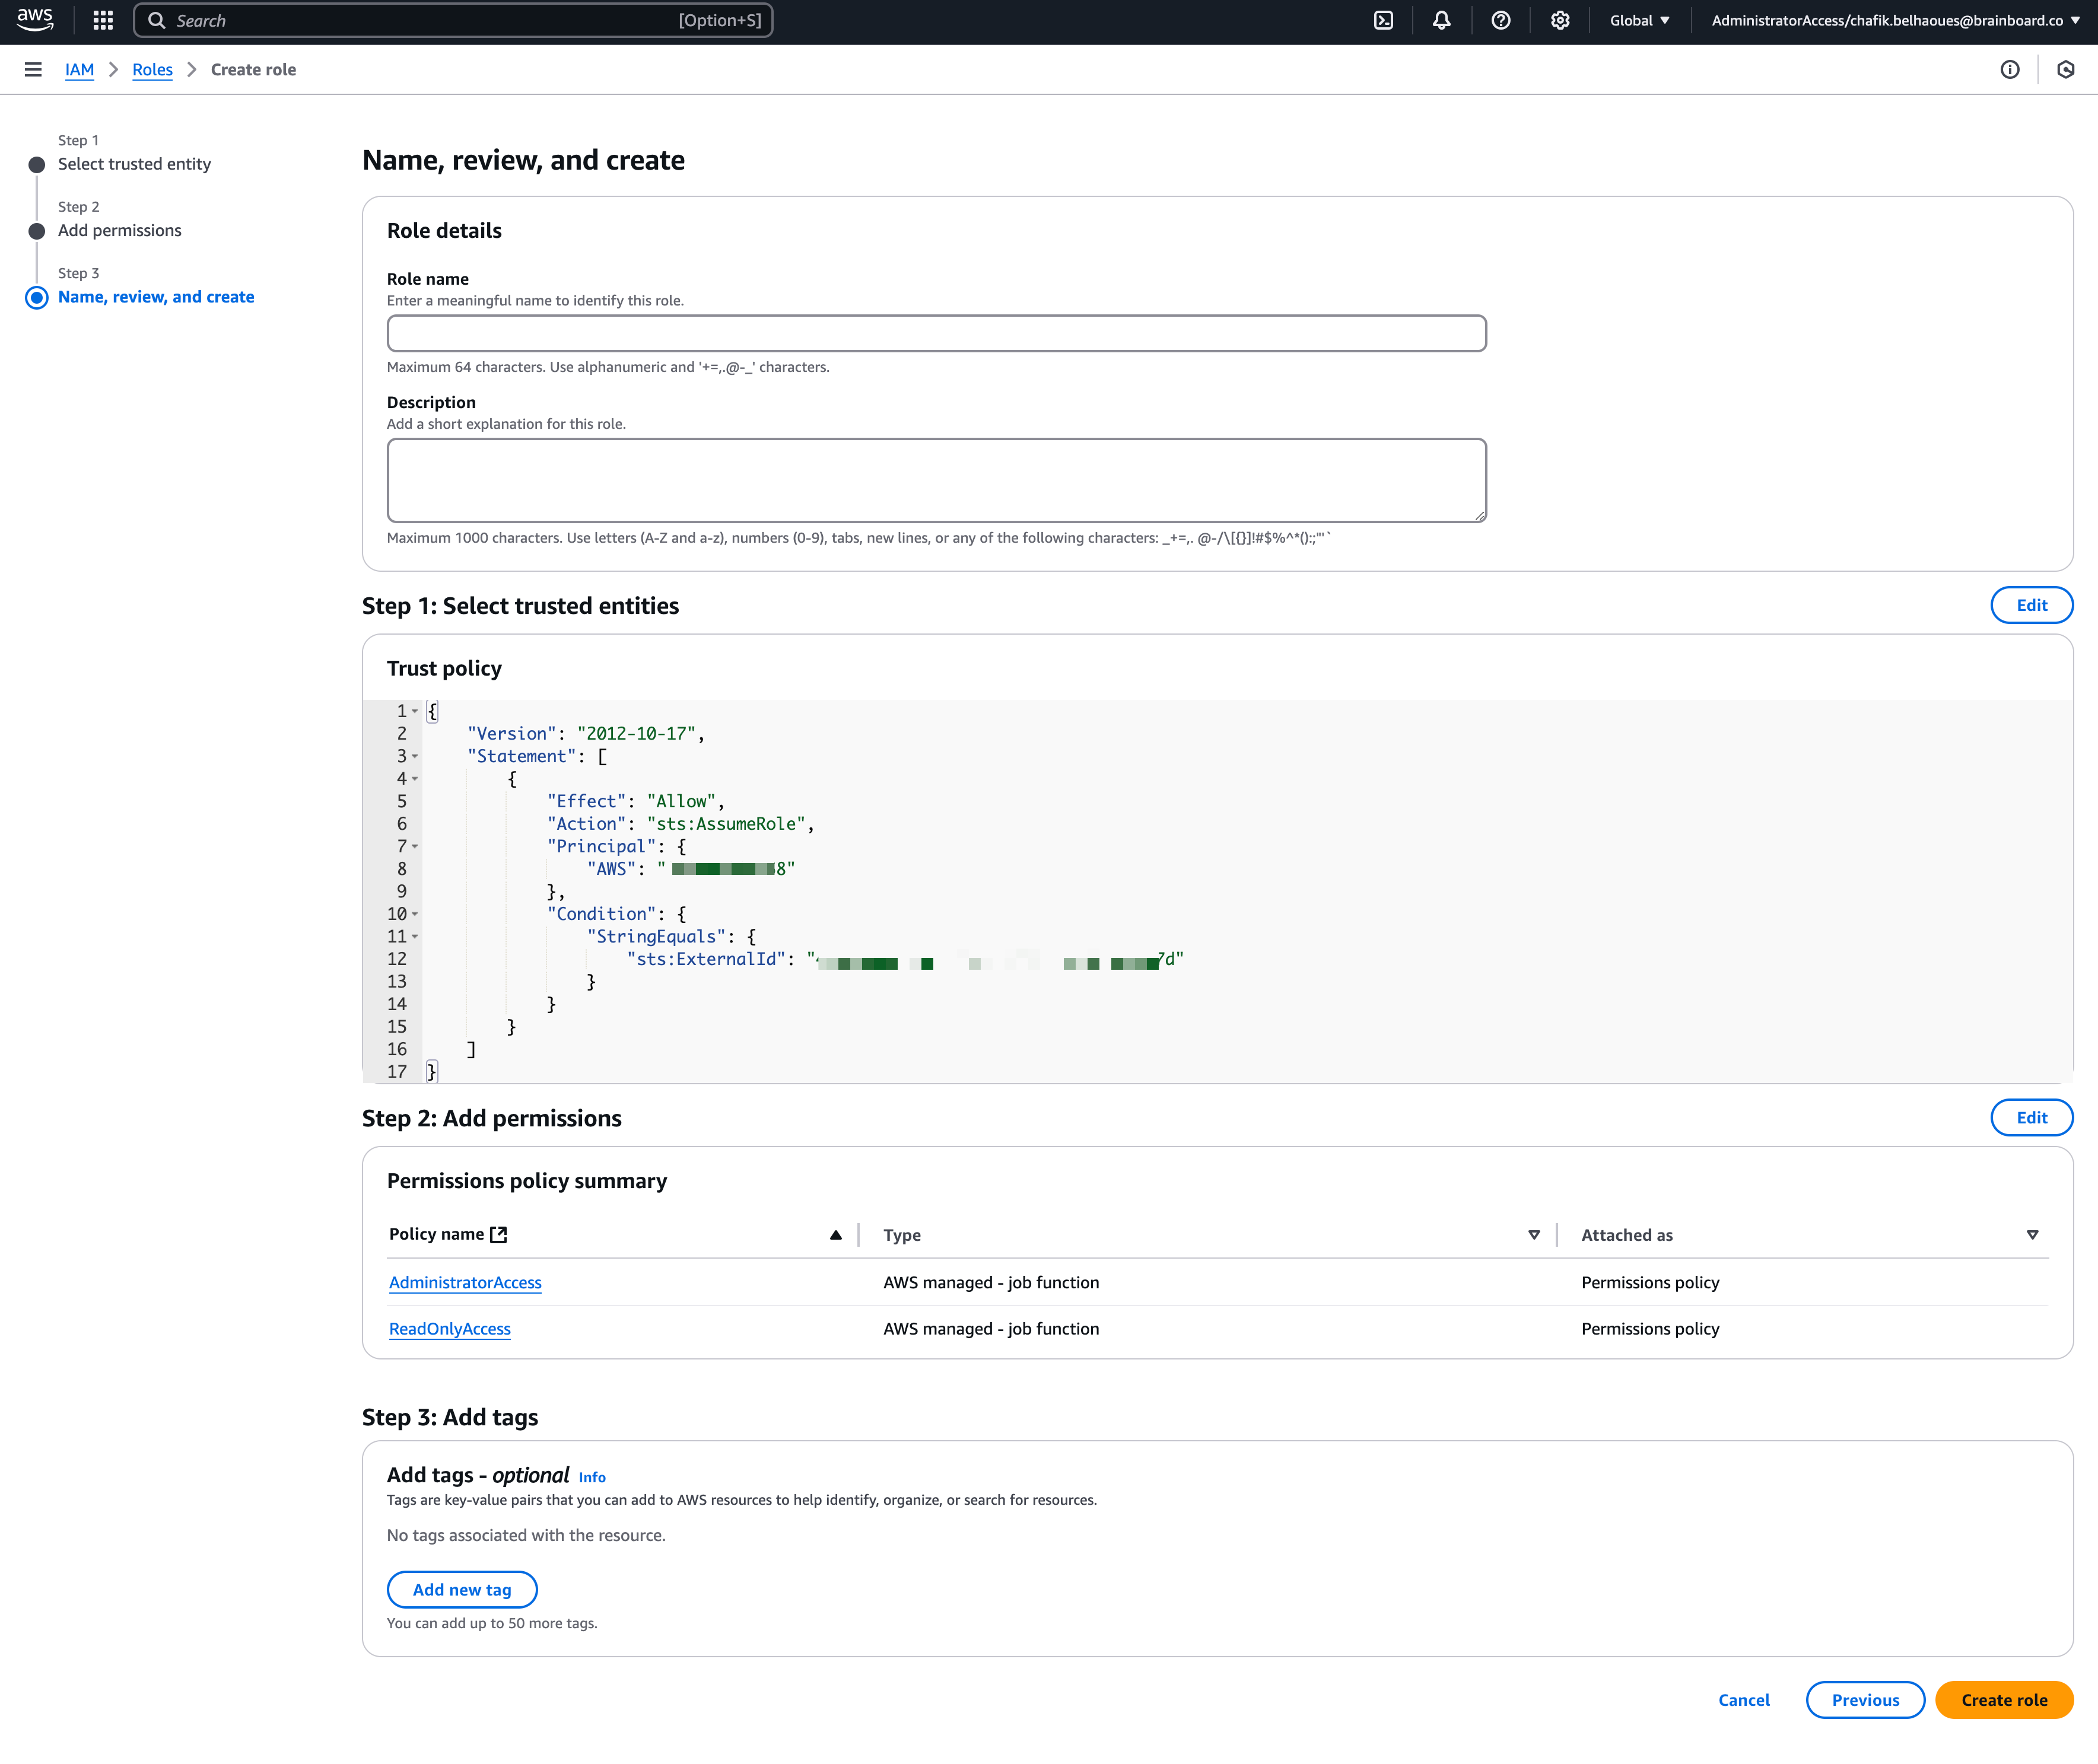
Task: Expand the Global region dropdown
Action: click(1639, 20)
